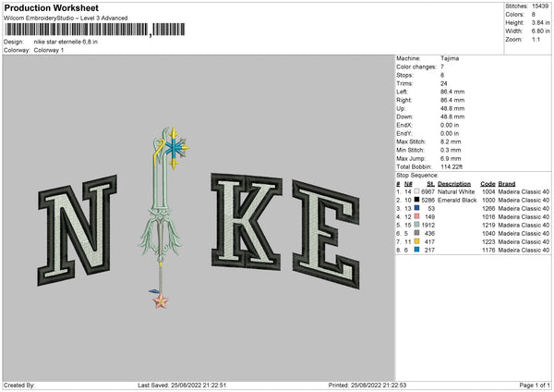Select the design name 'nike star eternelle 6,8 in'
The width and height of the screenshot is (554, 392).
pyautogui.click(x=66, y=42)
